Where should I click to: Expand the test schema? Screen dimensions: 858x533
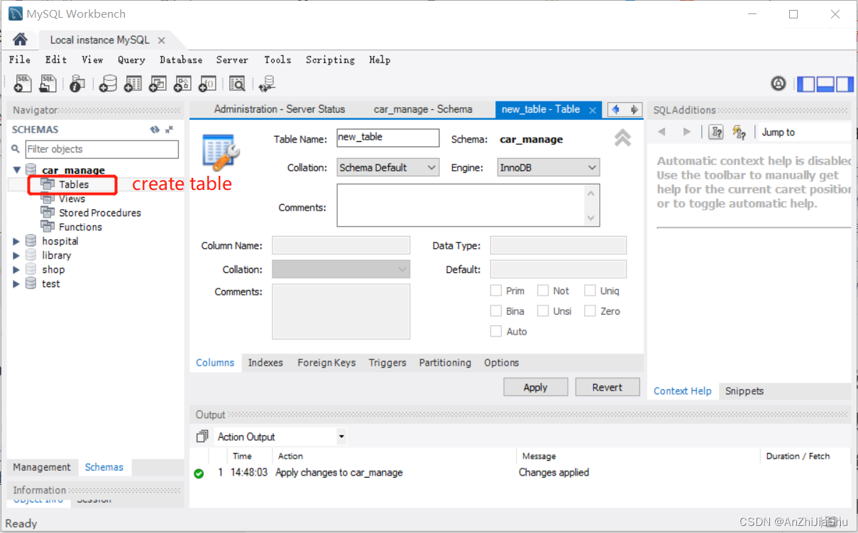point(17,284)
